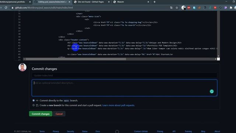Click the purple extension icon

point(225,7)
